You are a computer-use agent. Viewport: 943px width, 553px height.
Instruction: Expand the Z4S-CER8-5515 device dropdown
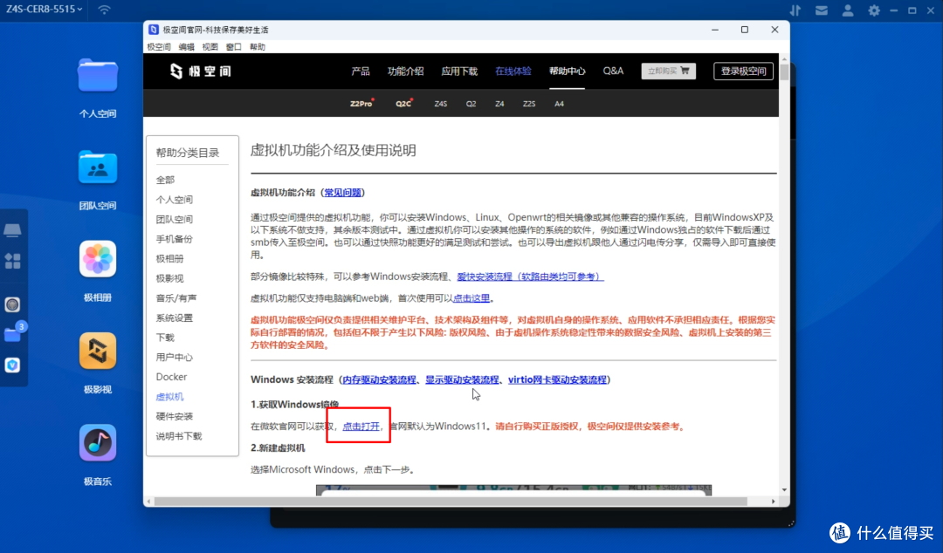tap(44, 10)
